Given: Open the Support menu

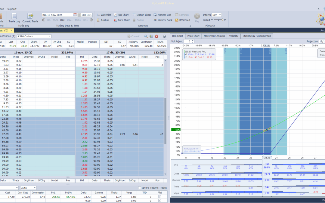Looking at the screenshot, I should click(x=12, y=9).
